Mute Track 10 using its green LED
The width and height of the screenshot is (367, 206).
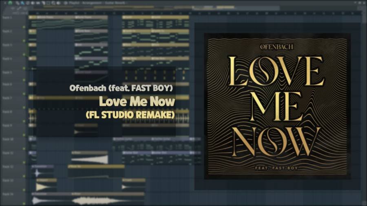tap(24, 149)
